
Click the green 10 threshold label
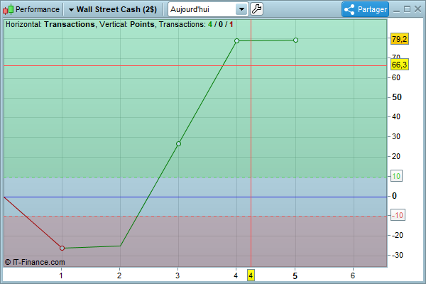396,176
